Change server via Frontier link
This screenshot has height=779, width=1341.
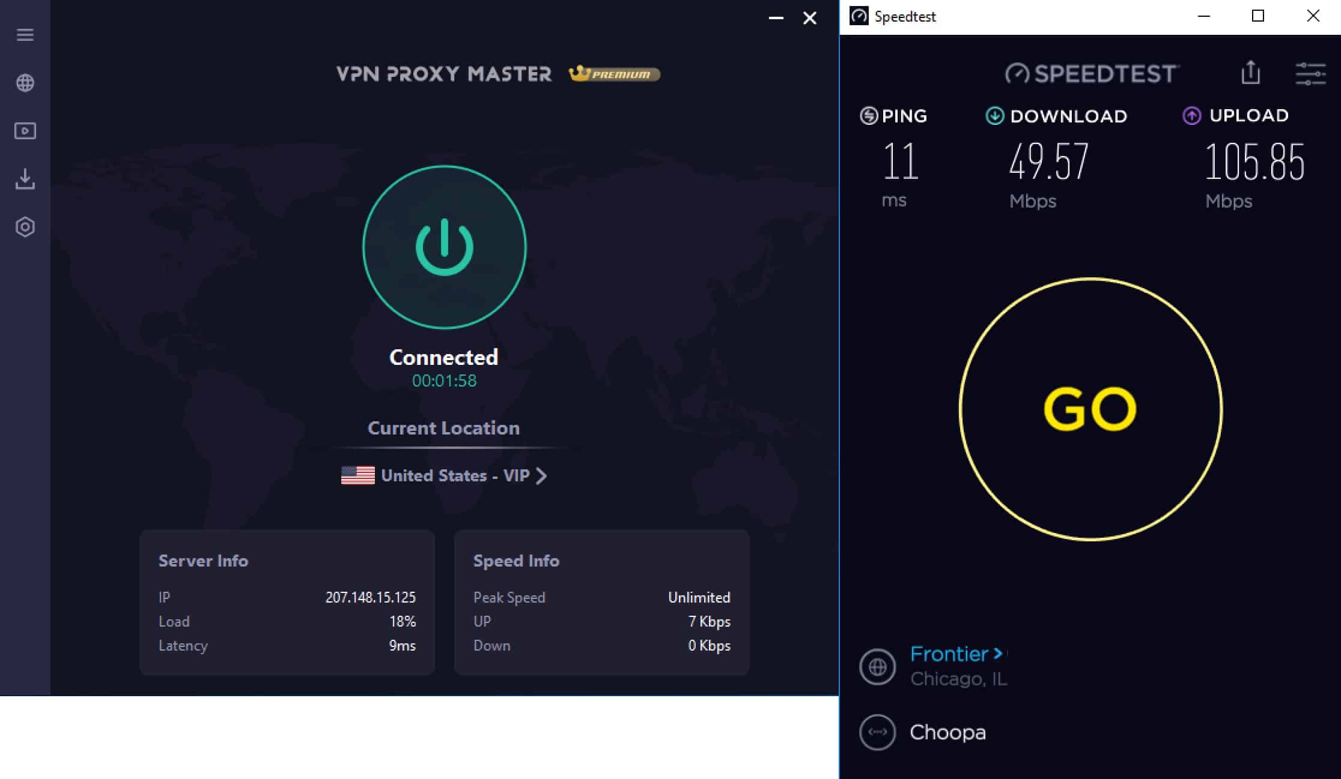point(956,654)
